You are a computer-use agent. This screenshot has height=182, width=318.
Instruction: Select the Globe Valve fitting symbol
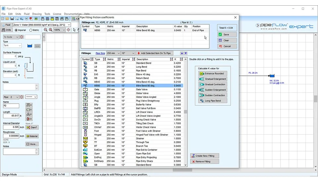[85, 93]
